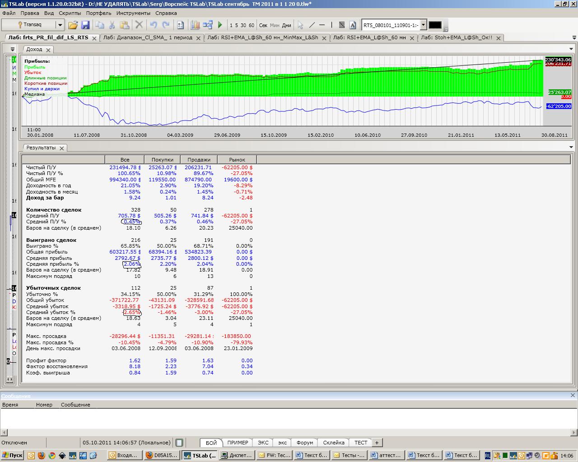Click the green Run script arrow
Image resolution: width=578 pixels, height=462 pixels.
coord(220,25)
